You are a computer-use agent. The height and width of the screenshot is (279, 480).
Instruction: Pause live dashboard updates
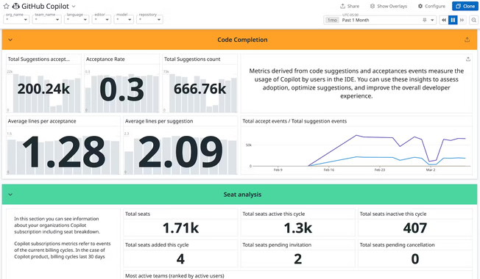(x=453, y=20)
